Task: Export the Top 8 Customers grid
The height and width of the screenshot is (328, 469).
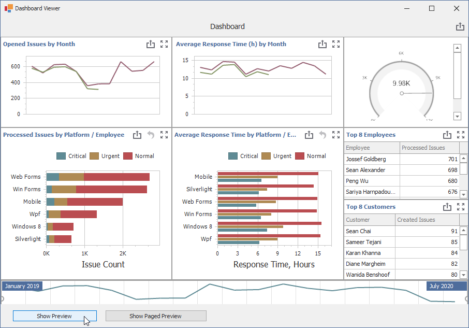Action: pos(447,207)
